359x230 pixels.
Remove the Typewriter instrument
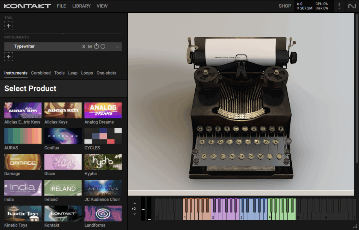(117, 47)
